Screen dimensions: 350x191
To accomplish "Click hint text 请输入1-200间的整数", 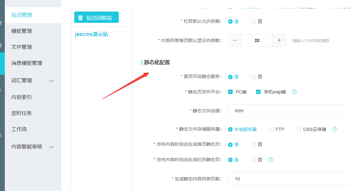I will coord(311,41).
